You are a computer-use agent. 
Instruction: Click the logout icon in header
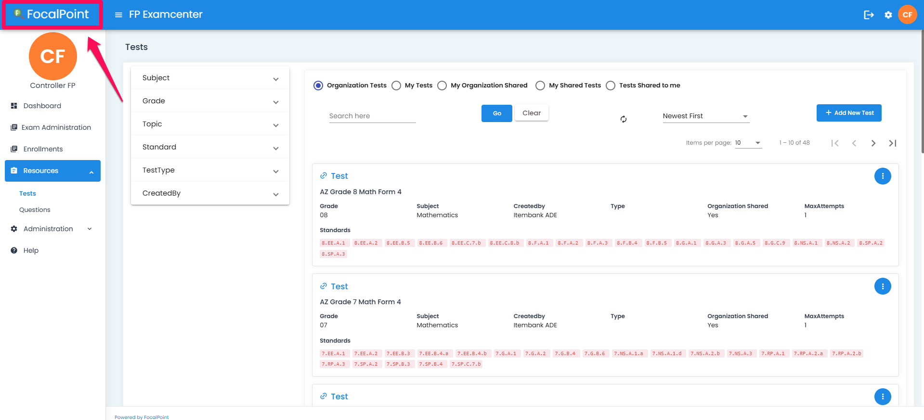coord(869,15)
